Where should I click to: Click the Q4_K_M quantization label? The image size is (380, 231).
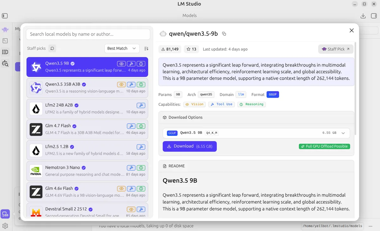212,133
